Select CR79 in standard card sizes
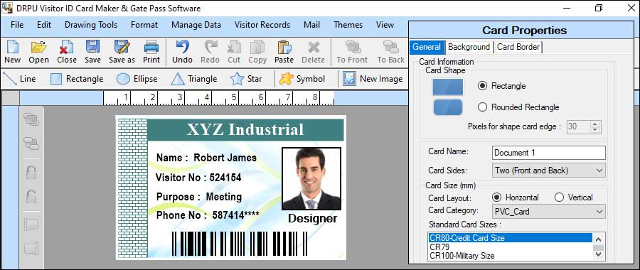This screenshot has height=270, width=640. (511, 247)
